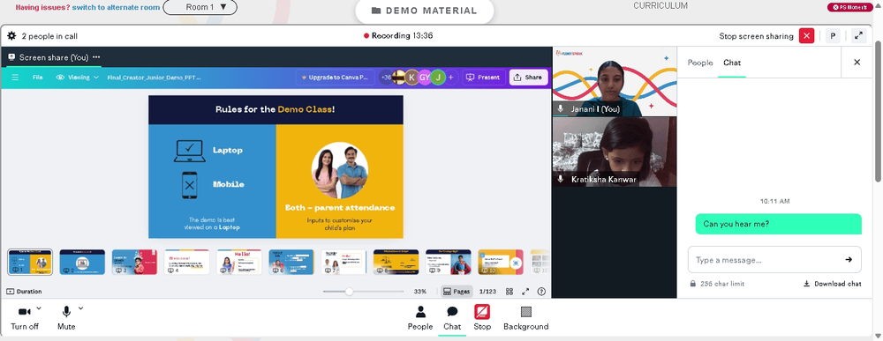Click Kratiksha Kanwar video tile
The height and width of the screenshot is (341, 883).
[x=615, y=152]
